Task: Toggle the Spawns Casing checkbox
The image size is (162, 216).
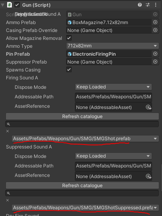Action: 69,69
